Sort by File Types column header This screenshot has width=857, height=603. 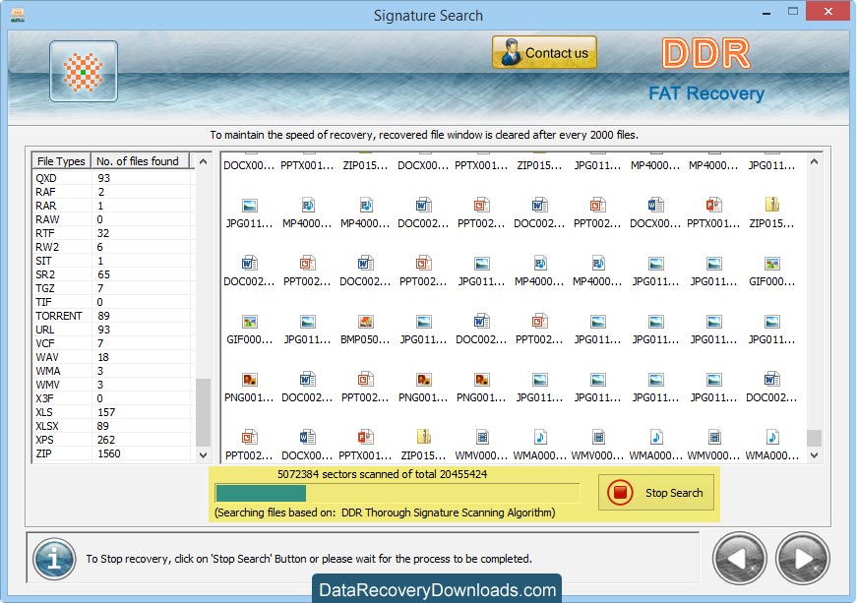click(61, 161)
